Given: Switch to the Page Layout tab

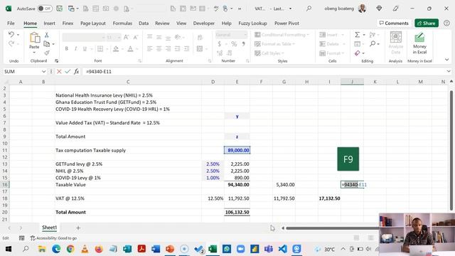Looking at the screenshot, I should pyautogui.click(x=93, y=23).
